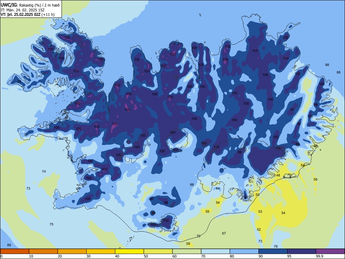Click the 50–60 pale yellow legend swatch
Screen dimensions: 345x259
point(158,251)
